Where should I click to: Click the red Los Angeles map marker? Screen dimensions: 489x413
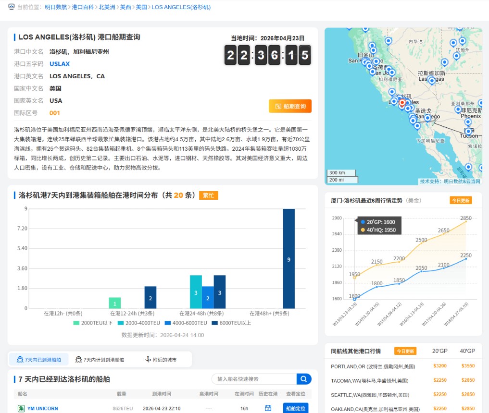(402, 102)
